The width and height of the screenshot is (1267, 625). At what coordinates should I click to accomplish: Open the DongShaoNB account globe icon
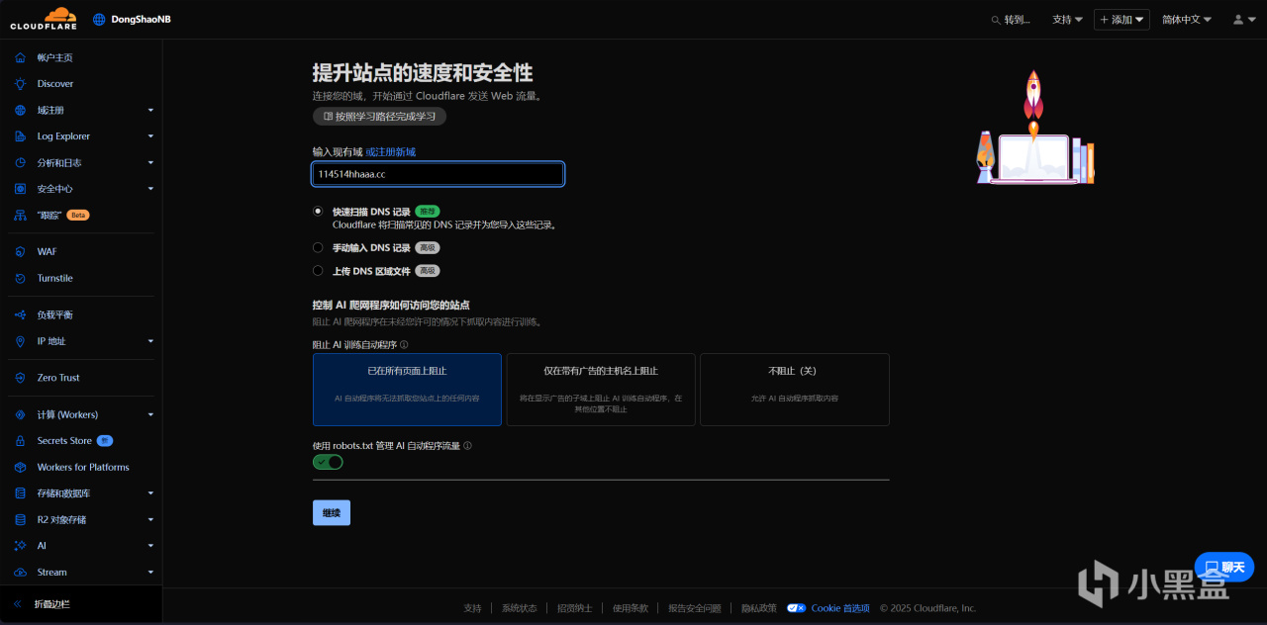(99, 19)
